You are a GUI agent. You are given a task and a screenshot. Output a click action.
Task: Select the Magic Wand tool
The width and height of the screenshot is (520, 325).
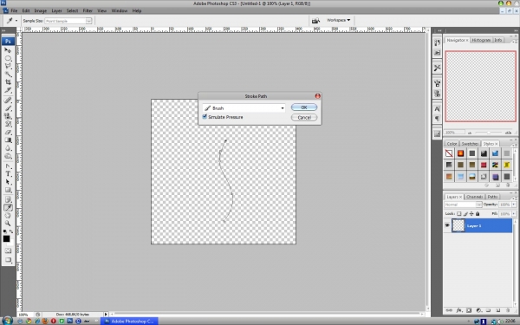(8, 75)
